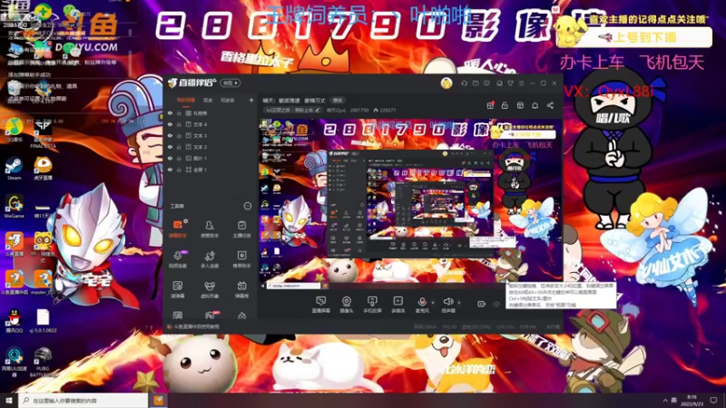
Task: Open the notification bell in the app
Action: pyautogui.click(x=535, y=105)
